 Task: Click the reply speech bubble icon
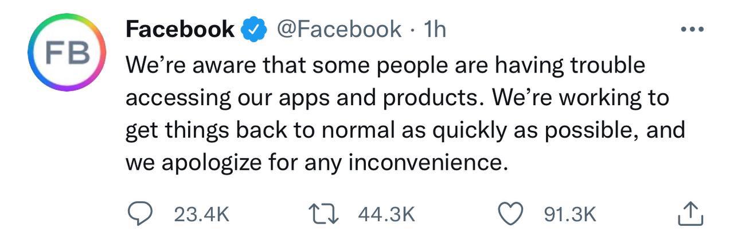click(x=138, y=215)
